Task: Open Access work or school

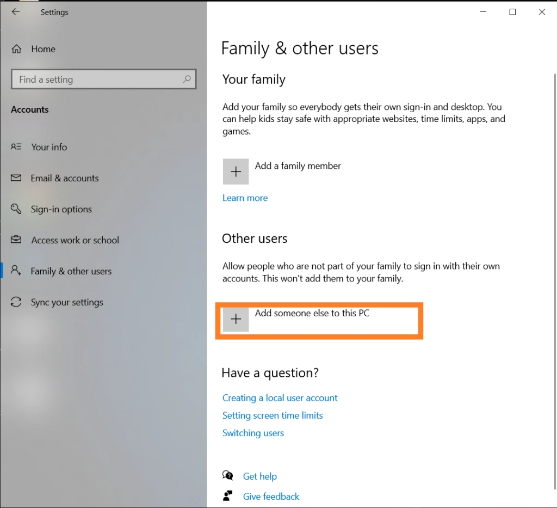Action: (75, 240)
